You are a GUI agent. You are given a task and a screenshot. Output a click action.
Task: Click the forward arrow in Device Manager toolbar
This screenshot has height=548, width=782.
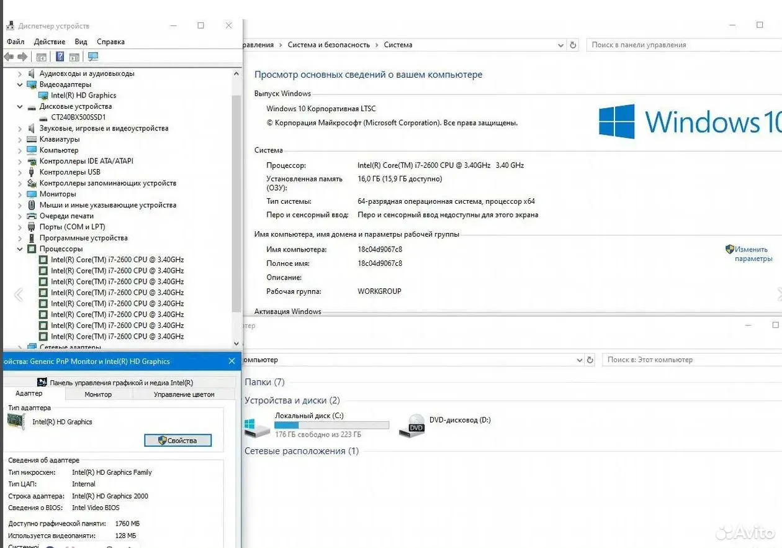click(x=22, y=57)
